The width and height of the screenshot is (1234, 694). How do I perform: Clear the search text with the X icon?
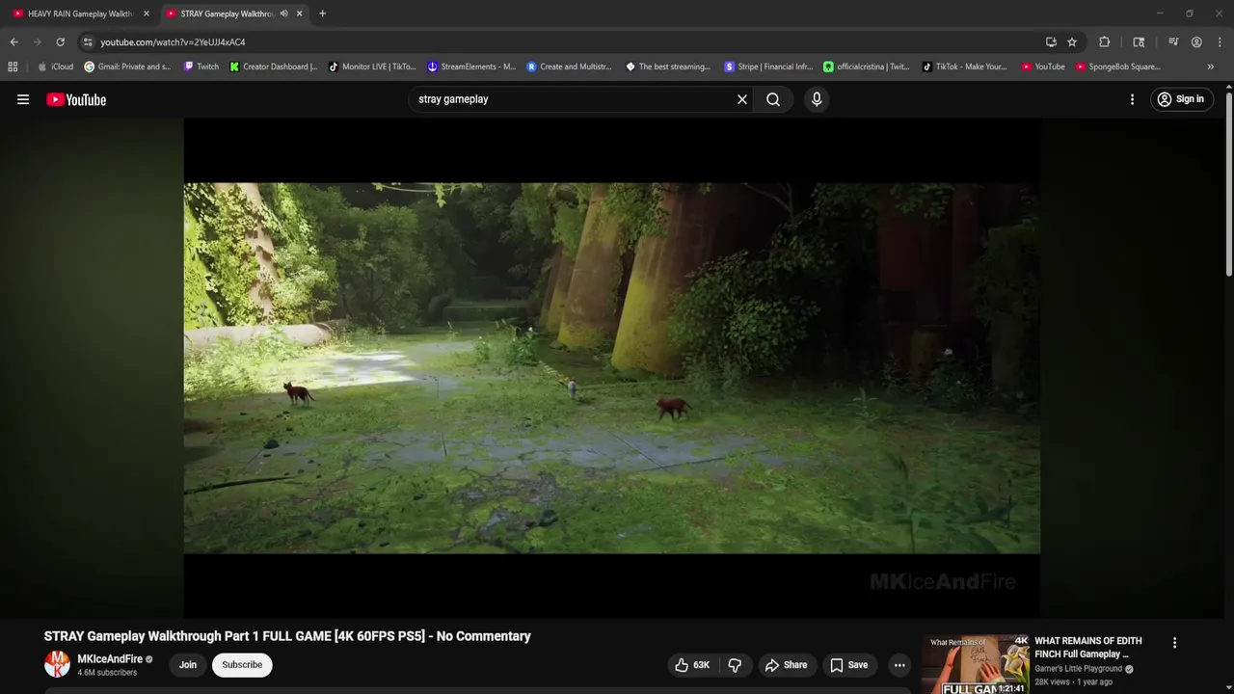point(742,99)
